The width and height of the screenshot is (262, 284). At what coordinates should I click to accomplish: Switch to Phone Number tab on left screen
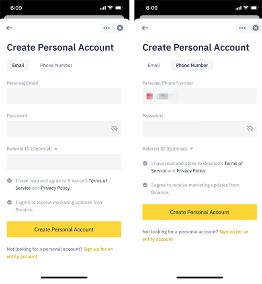click(x=56, y=65)
